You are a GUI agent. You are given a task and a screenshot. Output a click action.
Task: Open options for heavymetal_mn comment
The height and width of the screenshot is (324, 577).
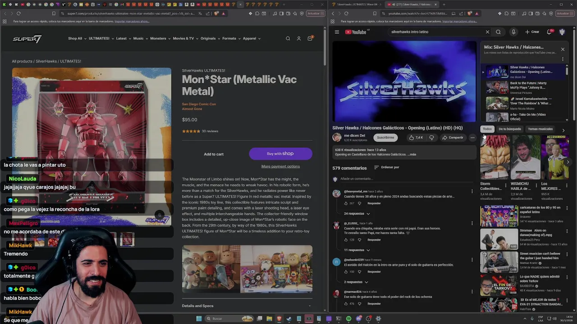(472, 192)
